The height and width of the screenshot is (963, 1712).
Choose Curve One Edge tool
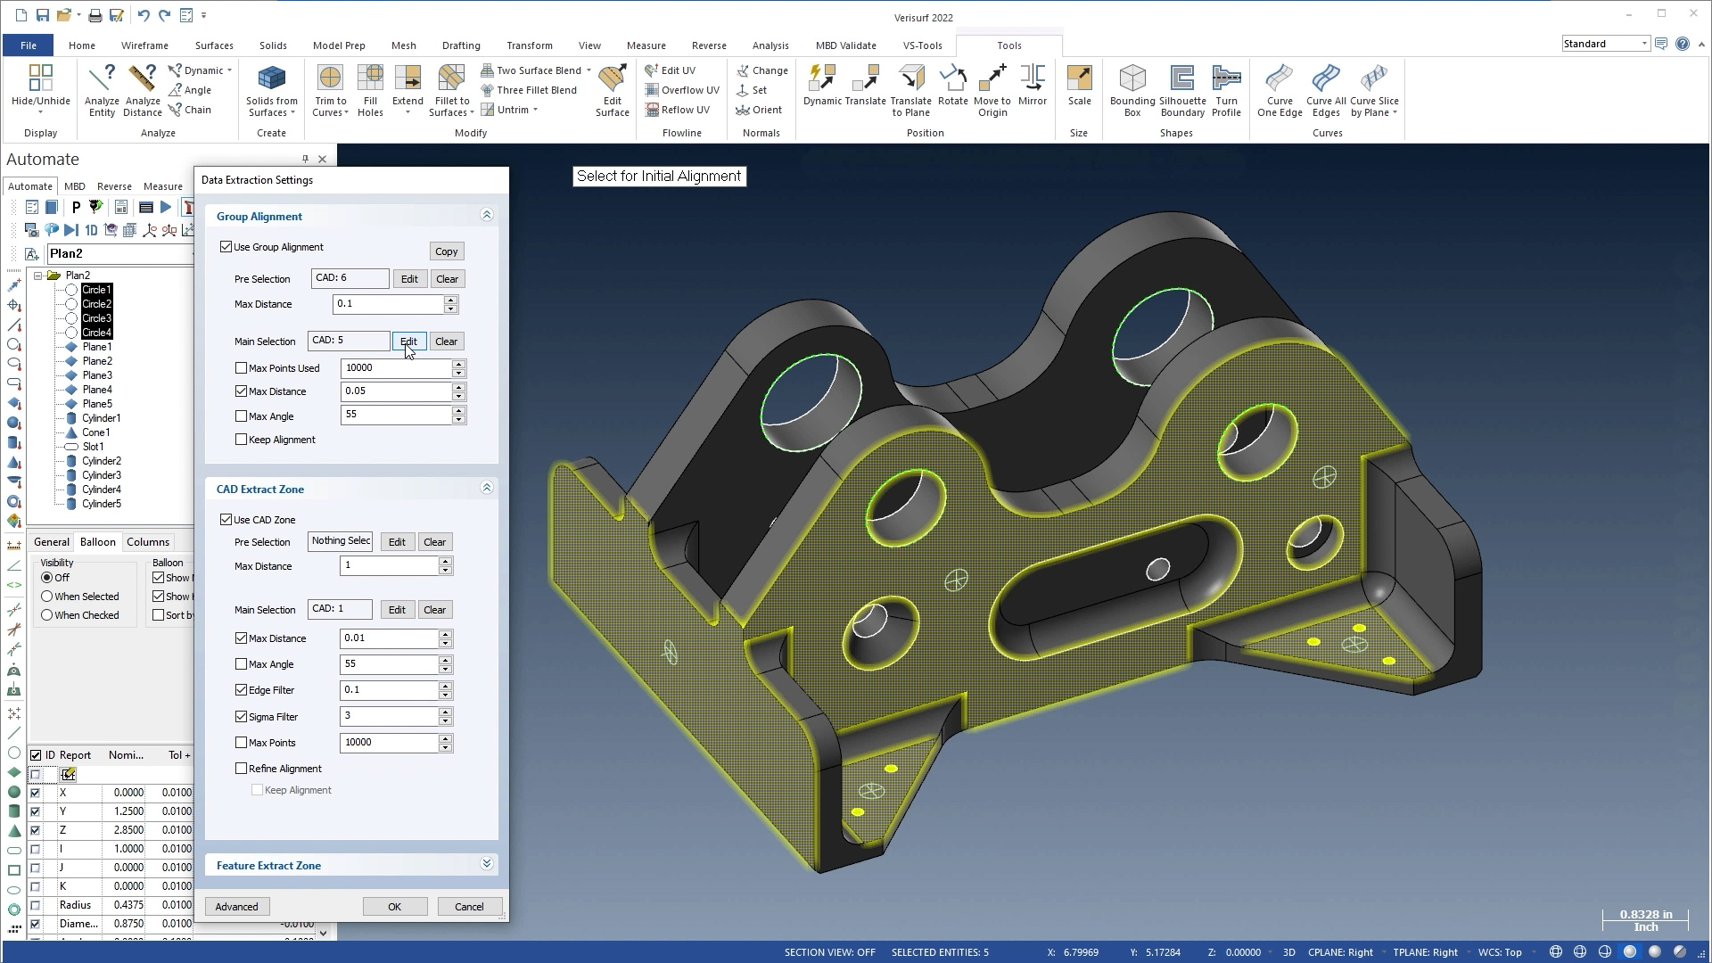click(1280, 89)
